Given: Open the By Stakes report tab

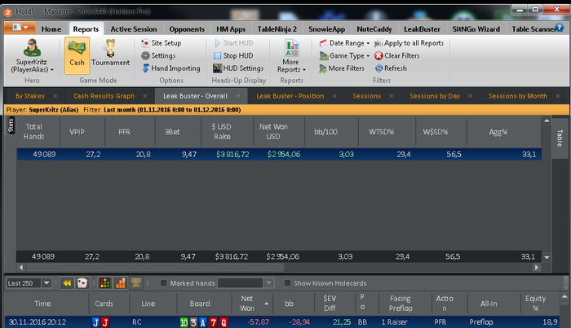Looking at the screenshot, I should tap(30, 96).
